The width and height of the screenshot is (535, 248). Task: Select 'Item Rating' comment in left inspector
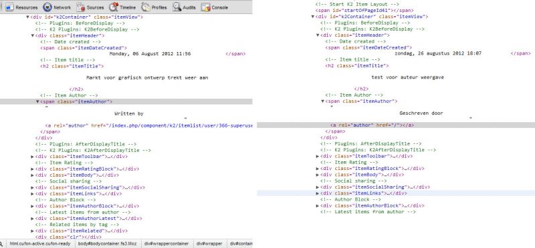pyautogui.click(x=64, y=163)
